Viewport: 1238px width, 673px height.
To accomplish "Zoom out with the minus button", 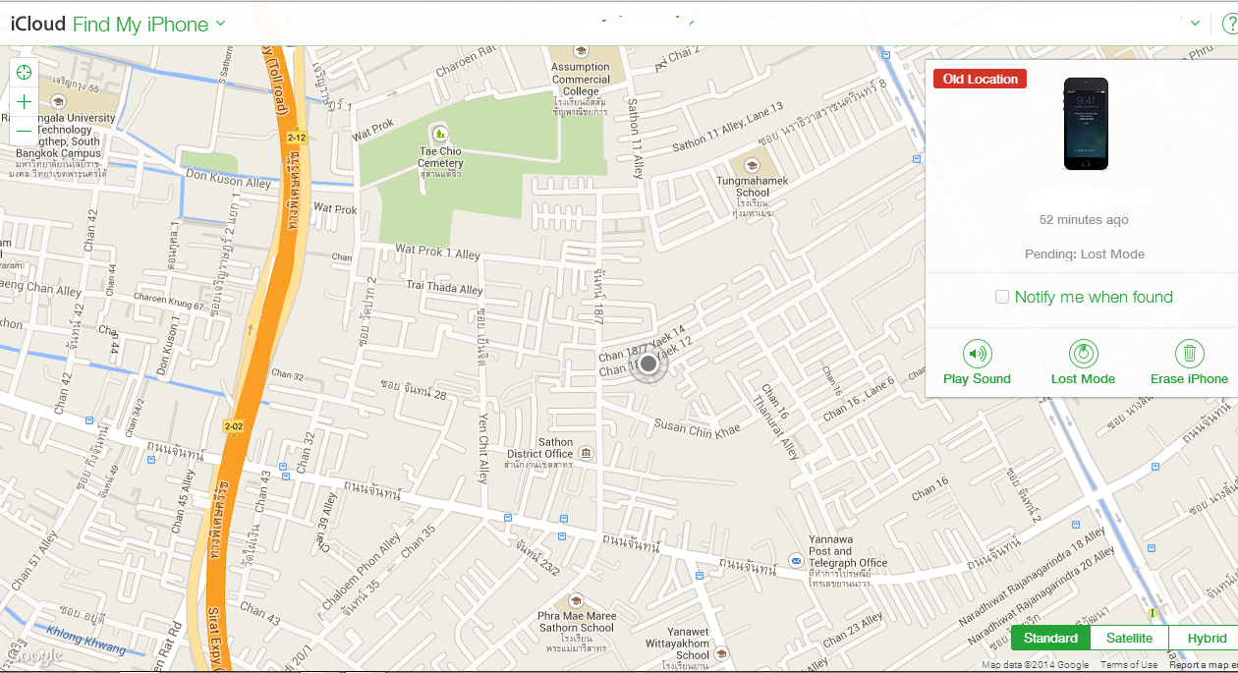I will (25, 131).
